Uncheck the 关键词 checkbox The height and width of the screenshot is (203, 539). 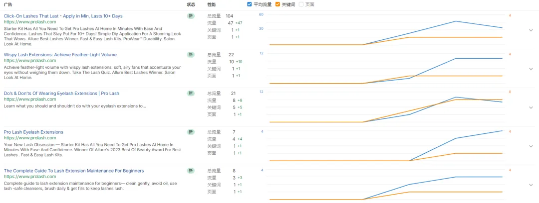[278, 4]
